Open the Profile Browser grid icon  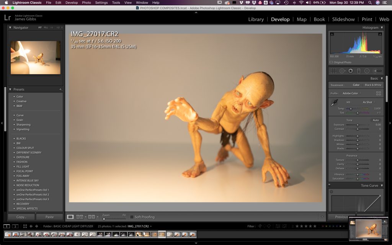click(x=379, y=93)
